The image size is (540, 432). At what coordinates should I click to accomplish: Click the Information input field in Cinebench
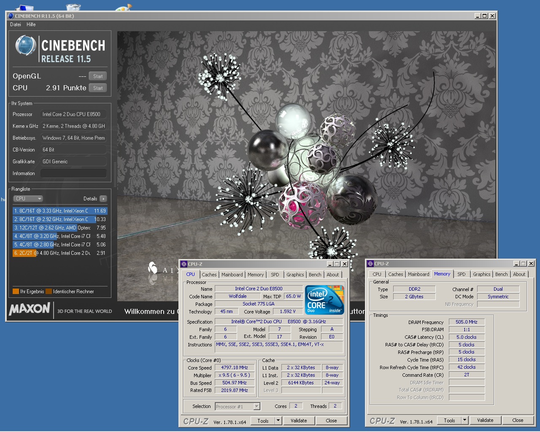click(73, 173)
